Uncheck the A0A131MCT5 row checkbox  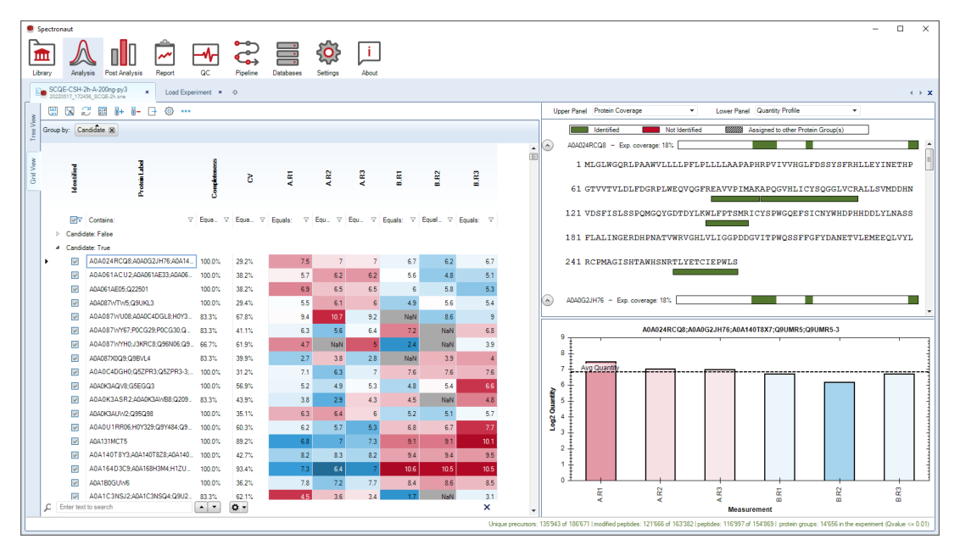coord(75,442)
